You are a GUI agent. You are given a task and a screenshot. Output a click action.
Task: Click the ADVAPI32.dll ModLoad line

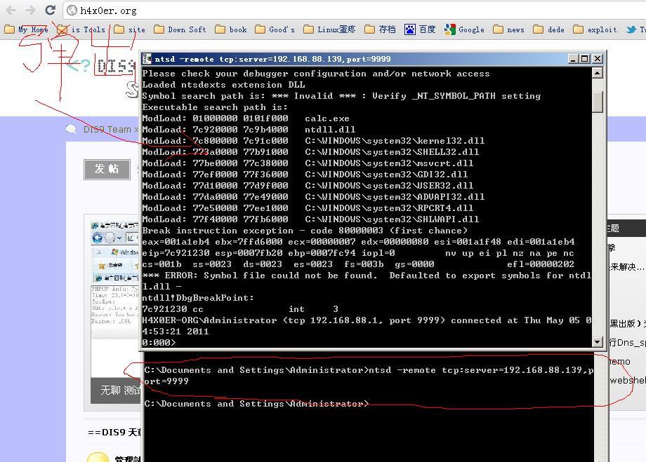click(313, 197)
